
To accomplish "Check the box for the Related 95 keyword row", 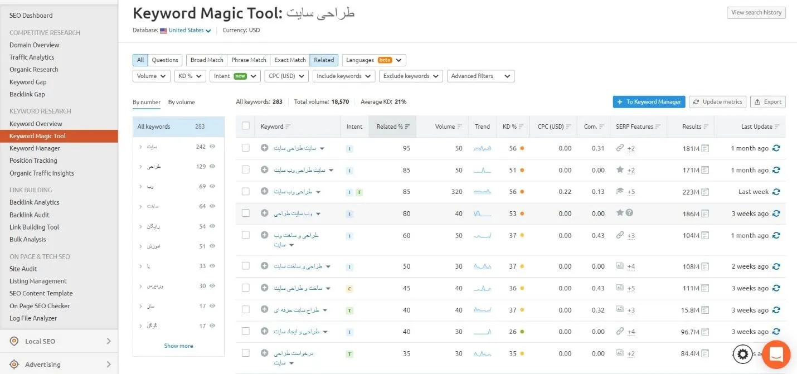I will (x=246, y=148).
